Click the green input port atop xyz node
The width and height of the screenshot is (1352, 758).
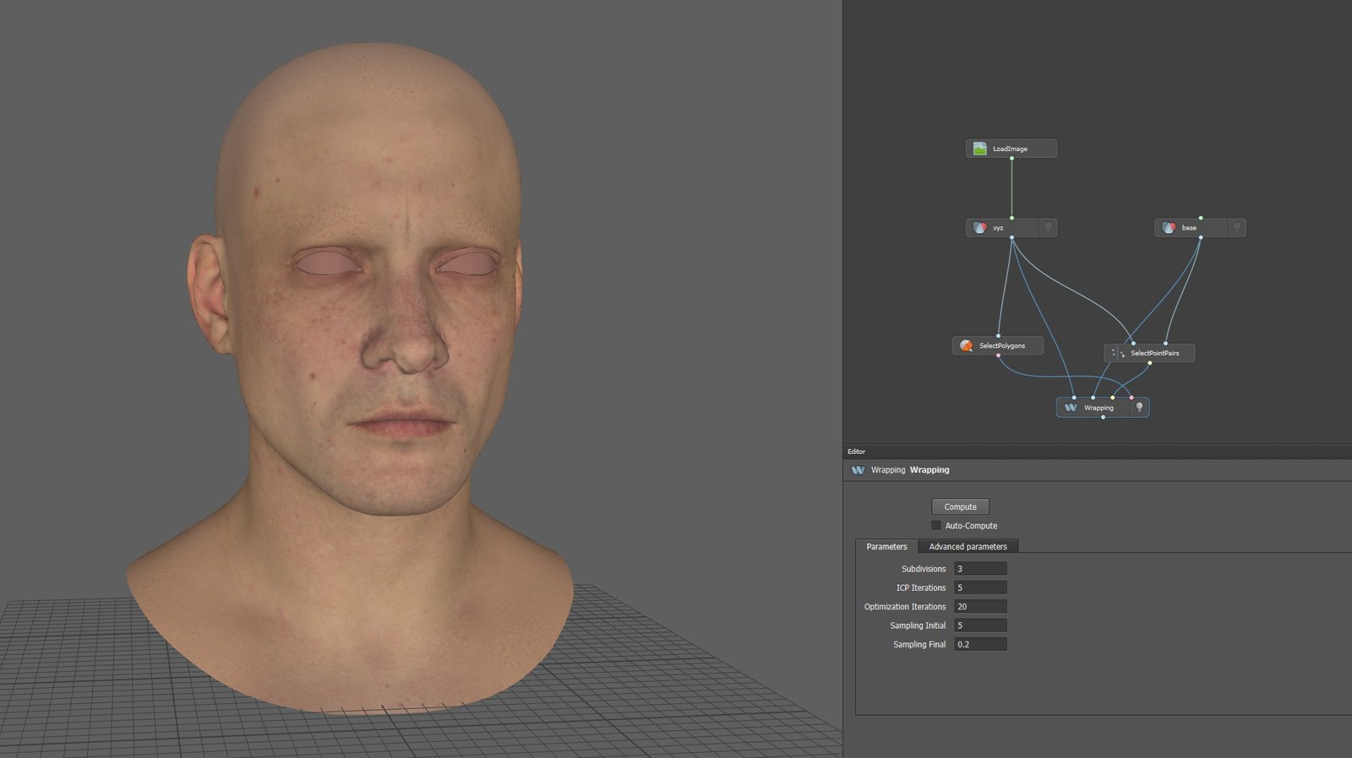pyautogui.click(x=1011, y=218)
